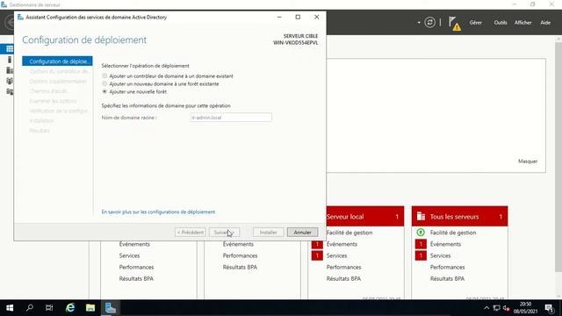
Task: Select Options supplémentaires wizard step
Action: 57,82
